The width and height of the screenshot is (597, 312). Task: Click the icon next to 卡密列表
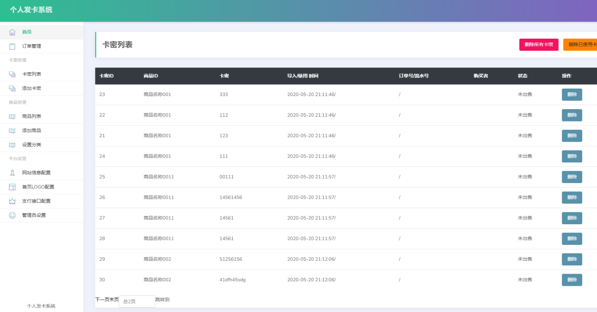12,74
